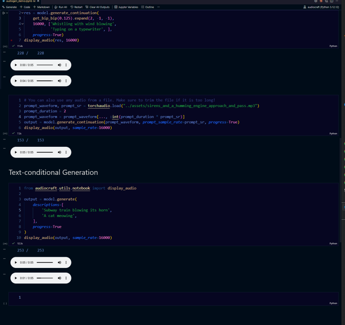Run the generate_continuation cell with play arrow
Image resolution: width=345 pixels, height=325 pixels.
[x=4, y=13]
